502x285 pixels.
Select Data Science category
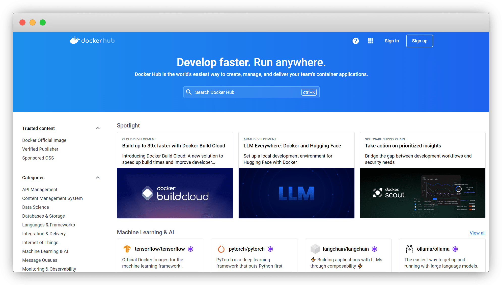[x=35, y=207]
